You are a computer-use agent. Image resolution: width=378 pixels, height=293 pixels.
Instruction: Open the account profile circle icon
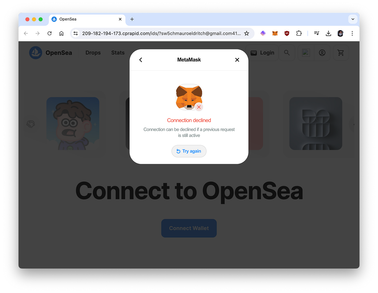[x=322, y=53]
